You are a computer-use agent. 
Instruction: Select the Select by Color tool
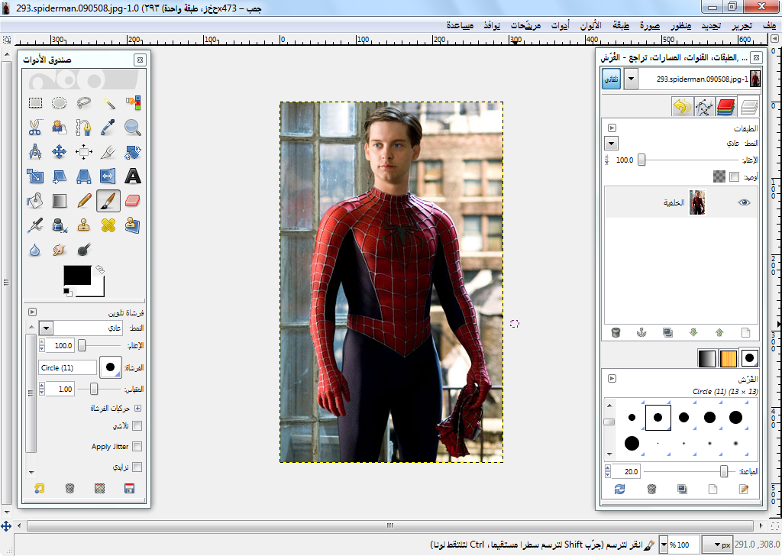(133, 103)
